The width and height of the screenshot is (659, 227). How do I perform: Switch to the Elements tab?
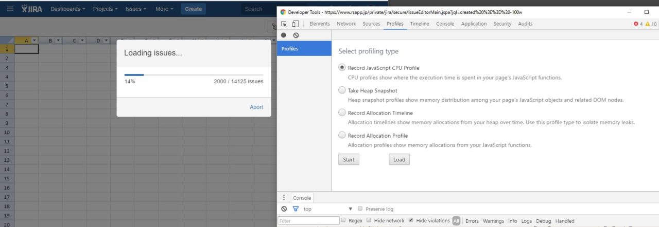pyautogui.click(x=320, y=24)
